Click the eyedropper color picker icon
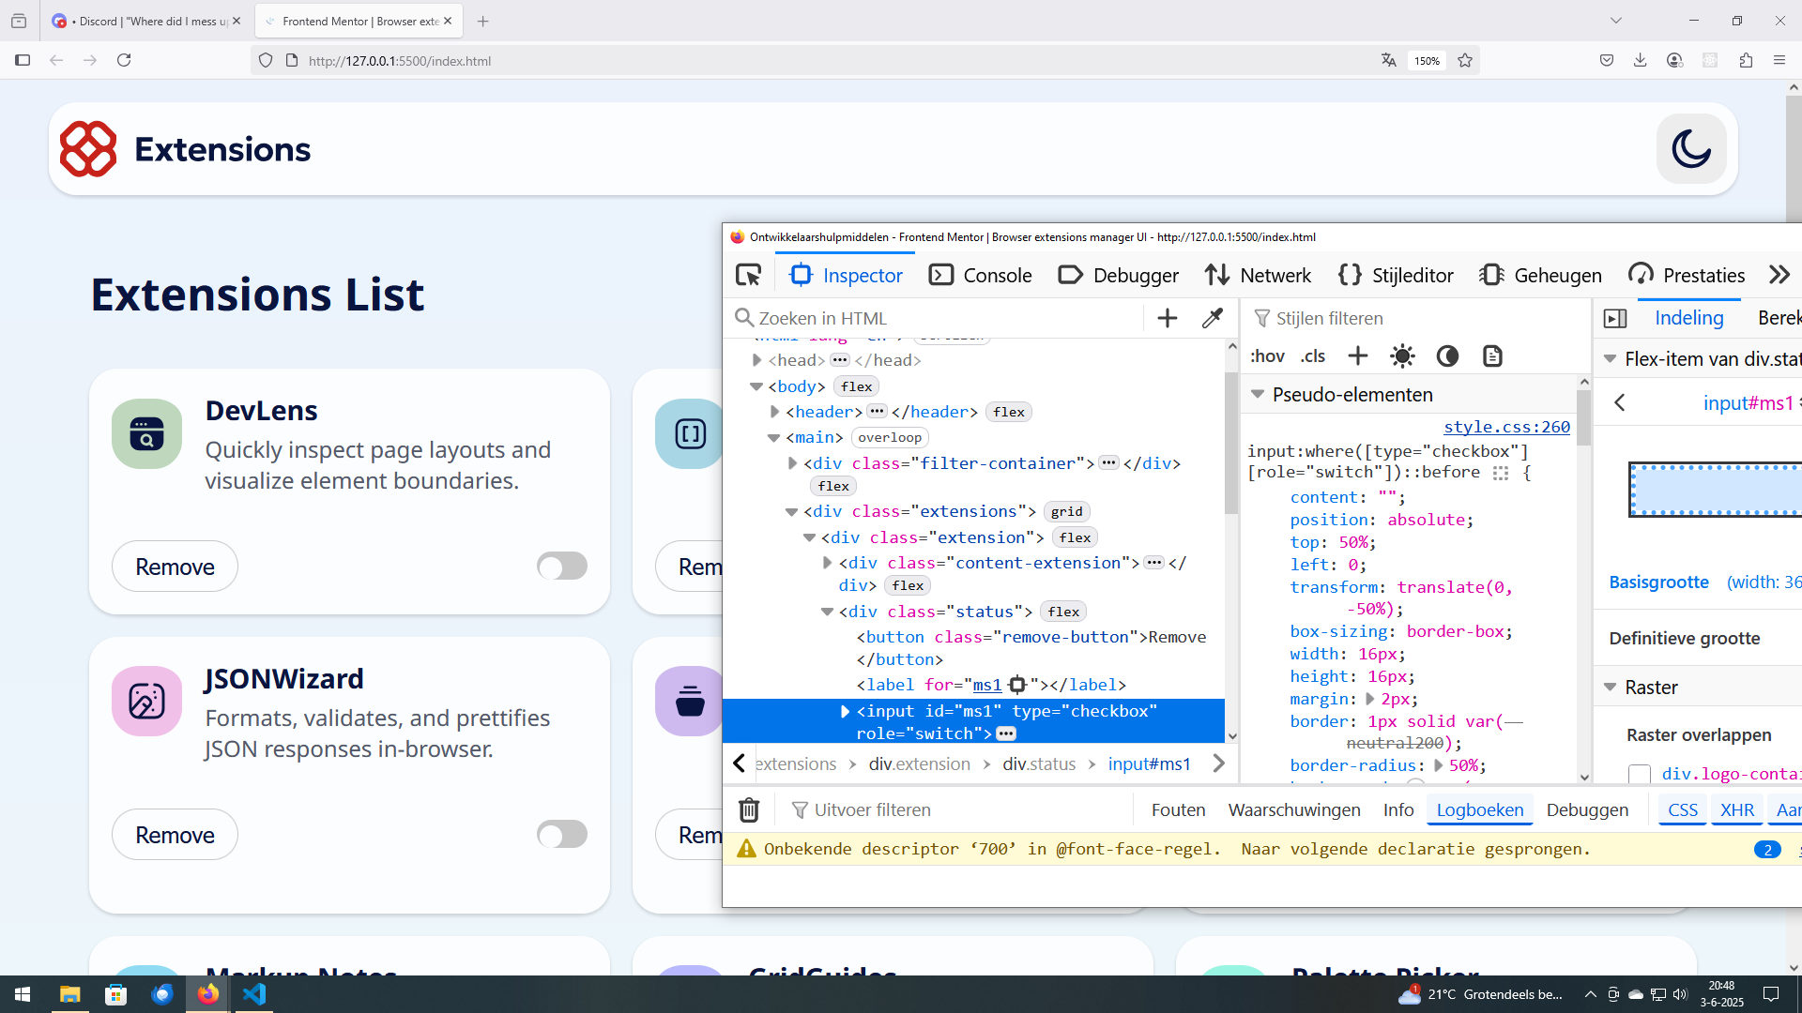Viewport: 1802px width, 1013px height. (x=1212, y=318)
